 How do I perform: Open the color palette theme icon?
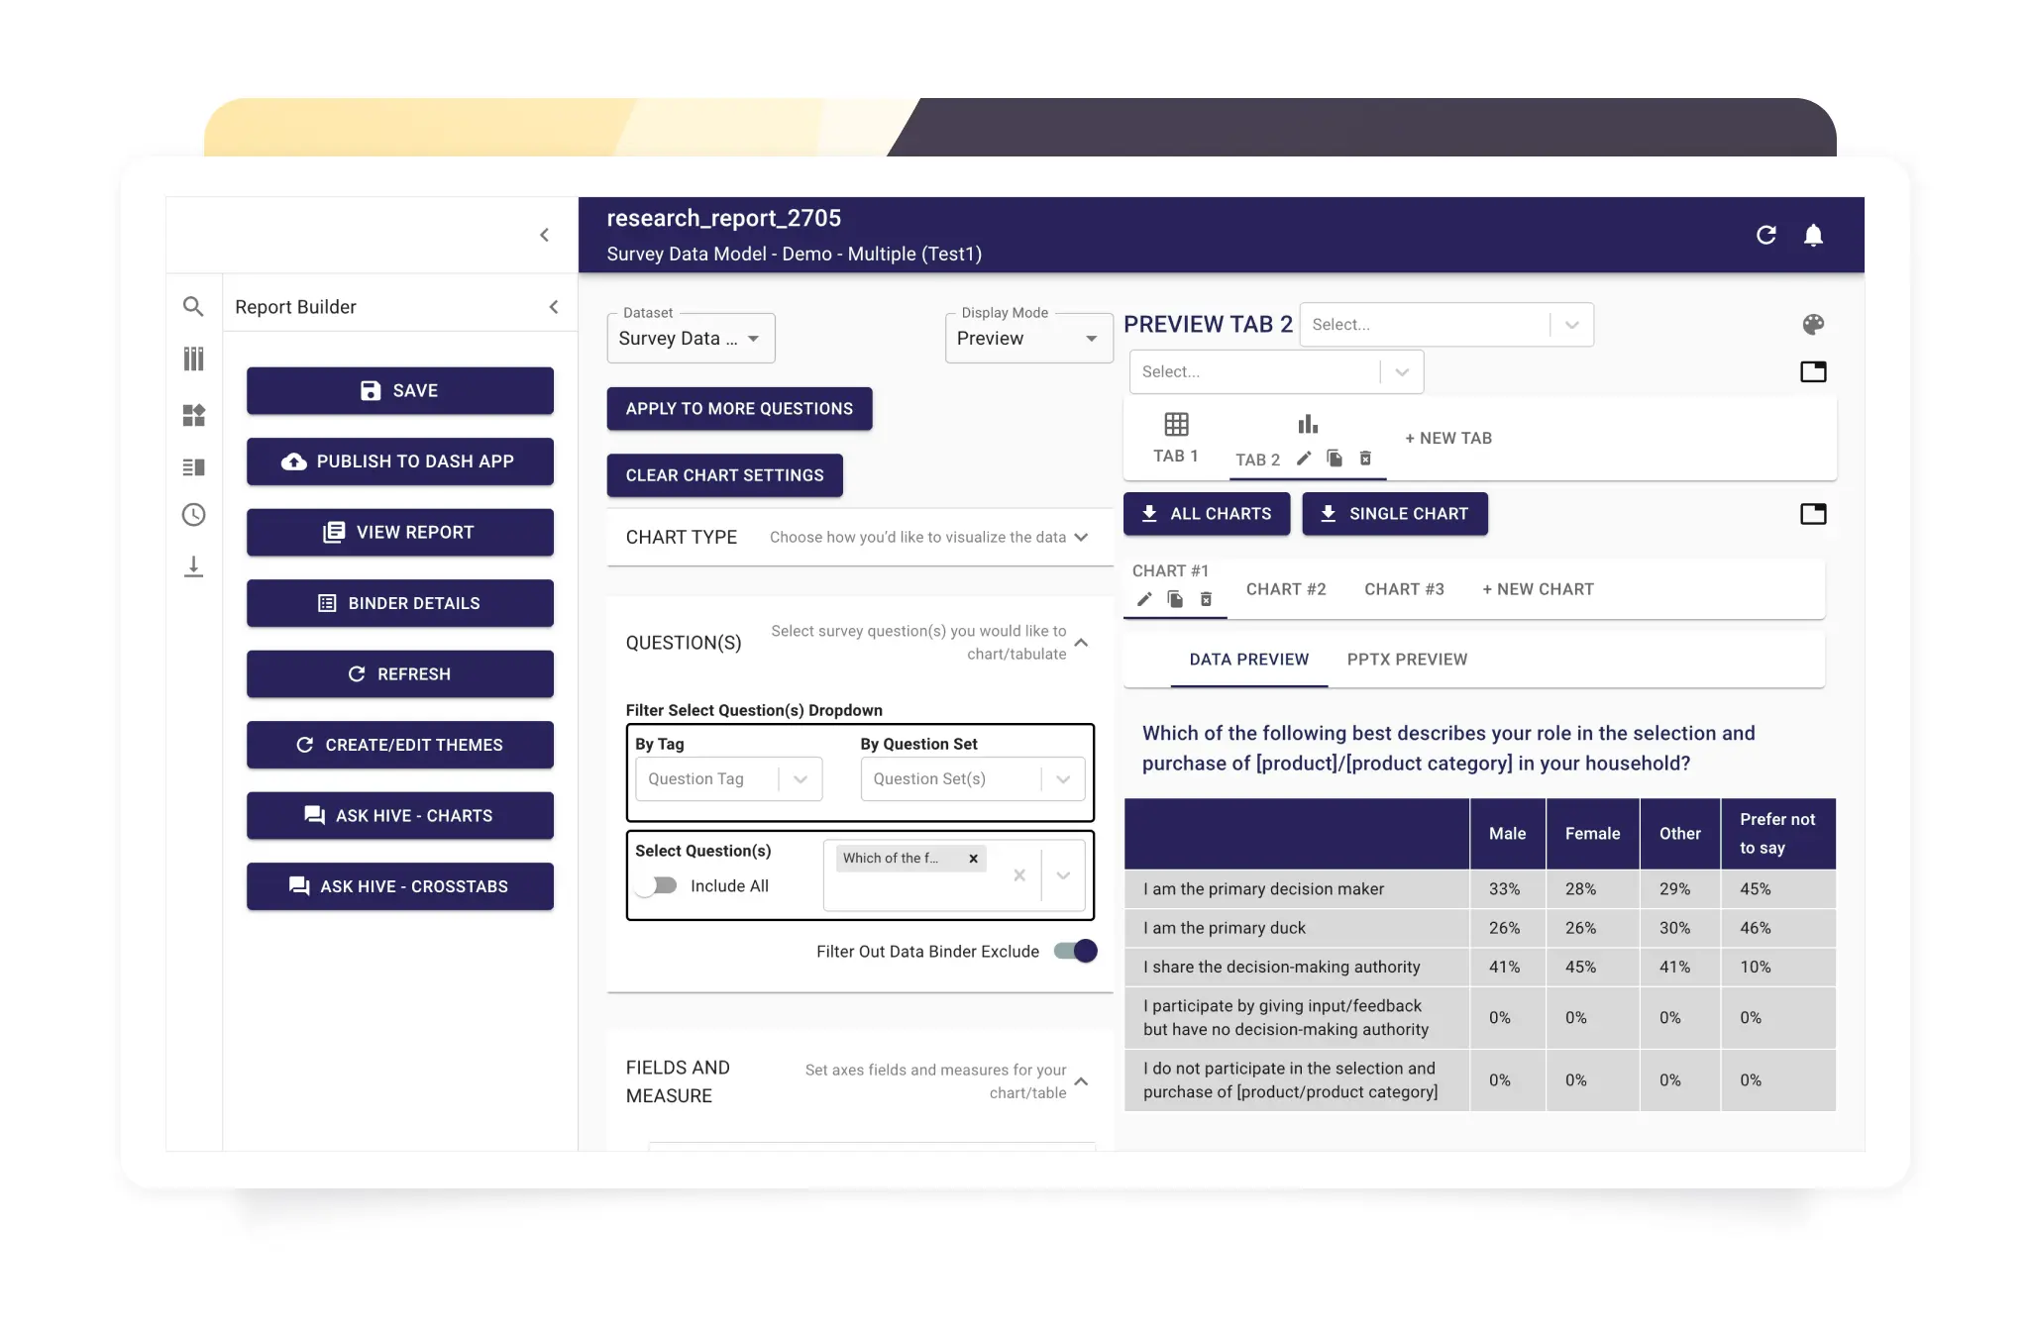click(x=1813, y=324)
